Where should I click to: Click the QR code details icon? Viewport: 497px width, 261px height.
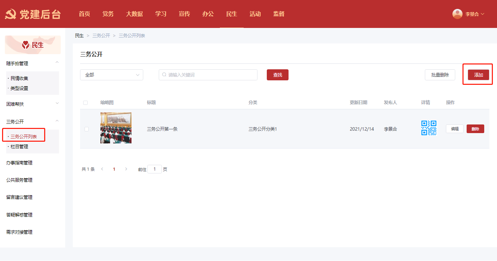click(429, 128)
